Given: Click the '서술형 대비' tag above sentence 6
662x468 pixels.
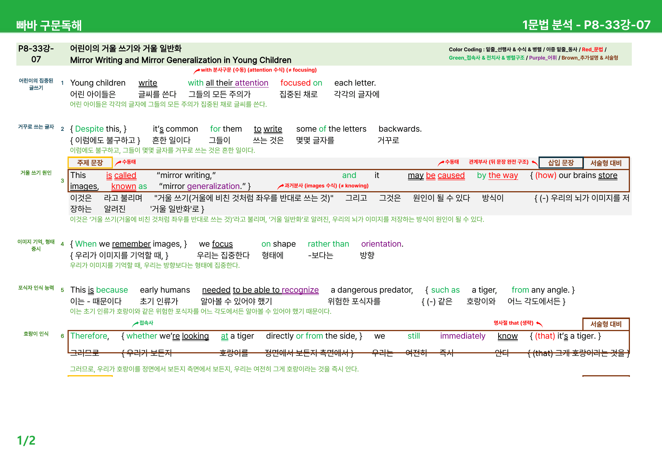Looking at the screenshot, I should (x=606, y=324).
